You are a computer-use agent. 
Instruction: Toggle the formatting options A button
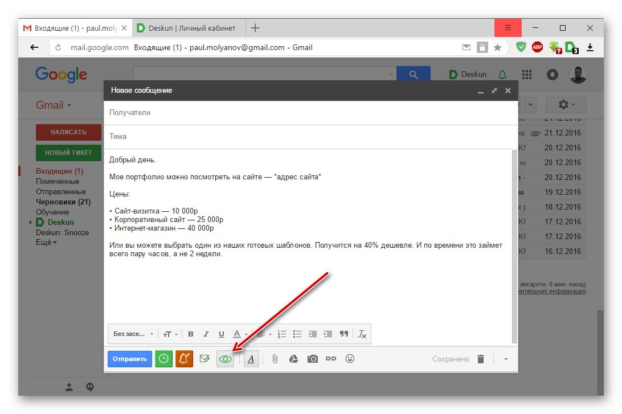pos(251,359)
